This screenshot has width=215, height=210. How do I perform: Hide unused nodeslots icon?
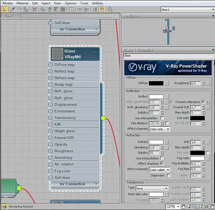[x=50, y=9]
